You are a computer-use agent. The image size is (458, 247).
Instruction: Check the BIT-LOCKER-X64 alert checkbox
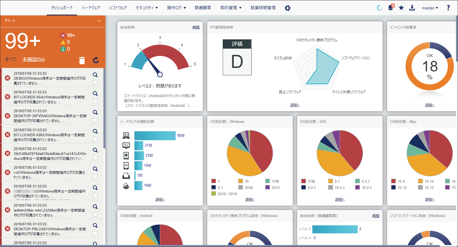coord(95,101)
